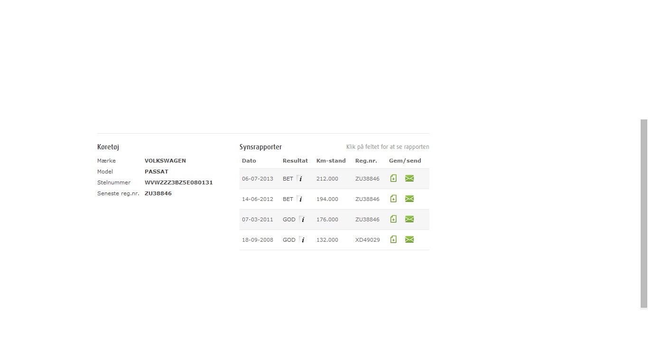Save the 18-09-2008 inspection report

point(393,239)
